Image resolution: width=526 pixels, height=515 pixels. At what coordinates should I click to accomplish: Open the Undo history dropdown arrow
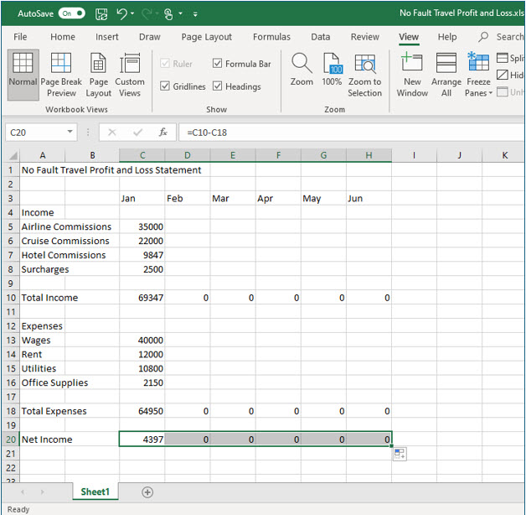[x=132, y=13]
